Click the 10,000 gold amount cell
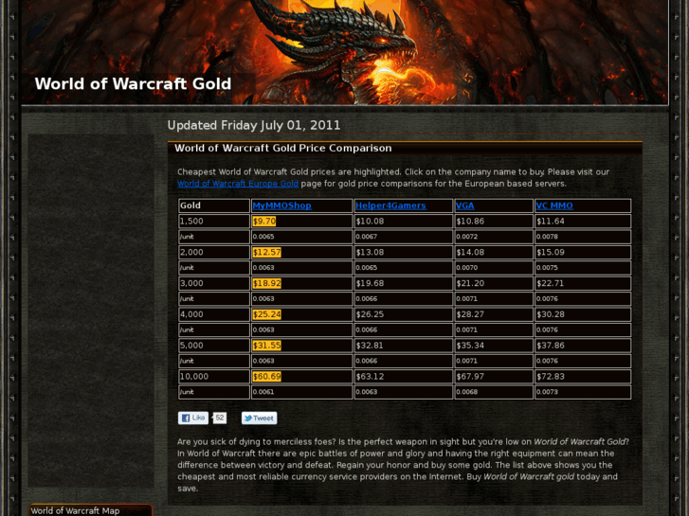 coord(214,377)
